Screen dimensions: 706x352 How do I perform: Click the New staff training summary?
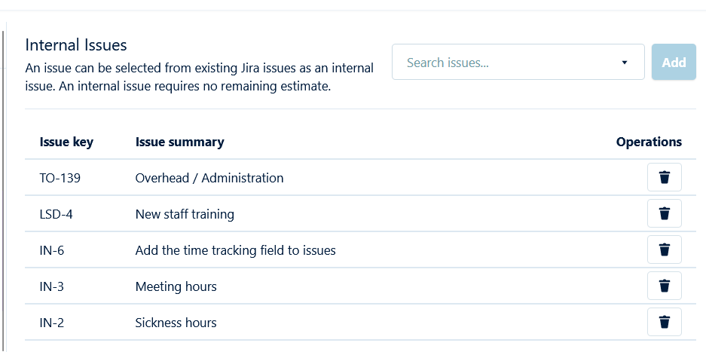tap(185, 214)
